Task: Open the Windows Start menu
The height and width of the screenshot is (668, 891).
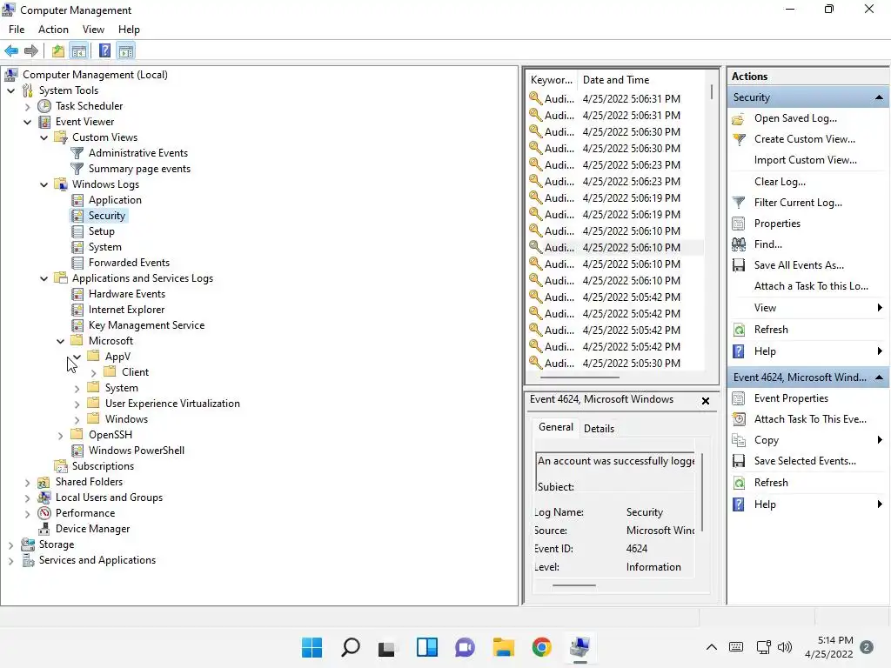Action: (312, 647)
